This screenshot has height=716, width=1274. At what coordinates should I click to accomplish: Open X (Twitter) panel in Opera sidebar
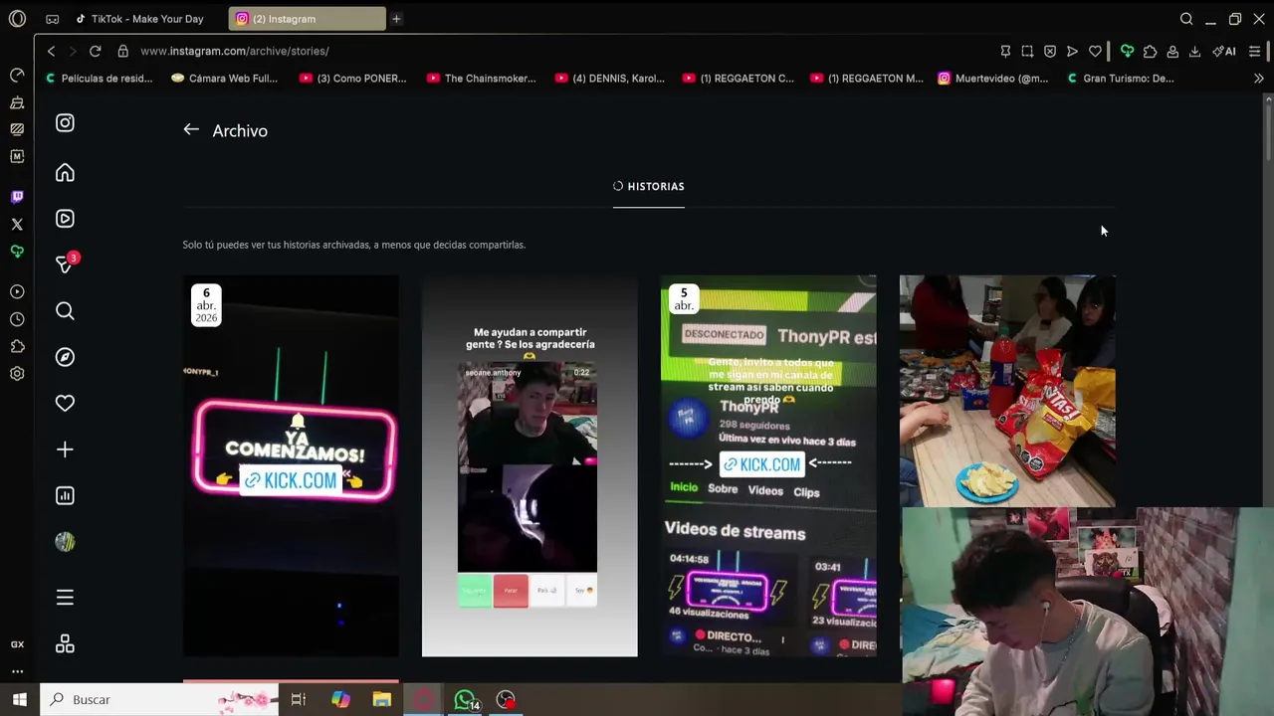click(x=17, y=224)
